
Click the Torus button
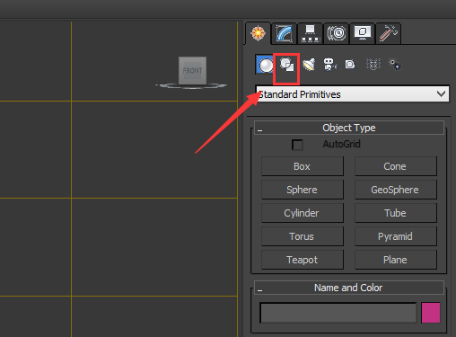click(x=303, y=236)
